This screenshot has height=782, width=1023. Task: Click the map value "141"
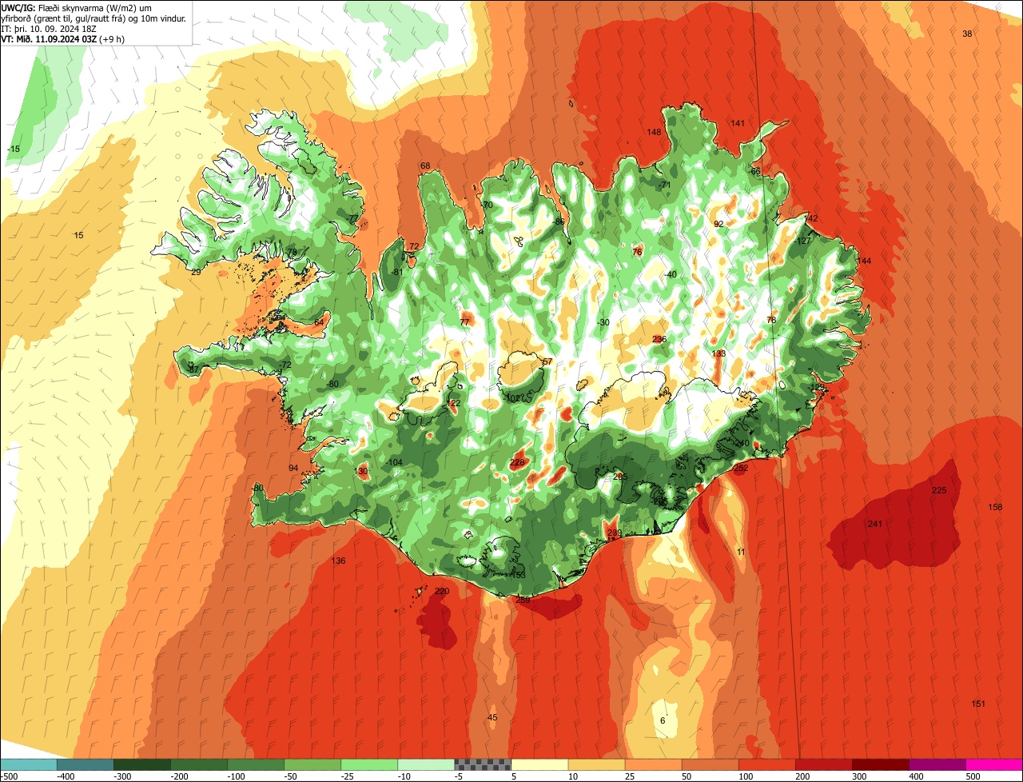pos(738,123)
